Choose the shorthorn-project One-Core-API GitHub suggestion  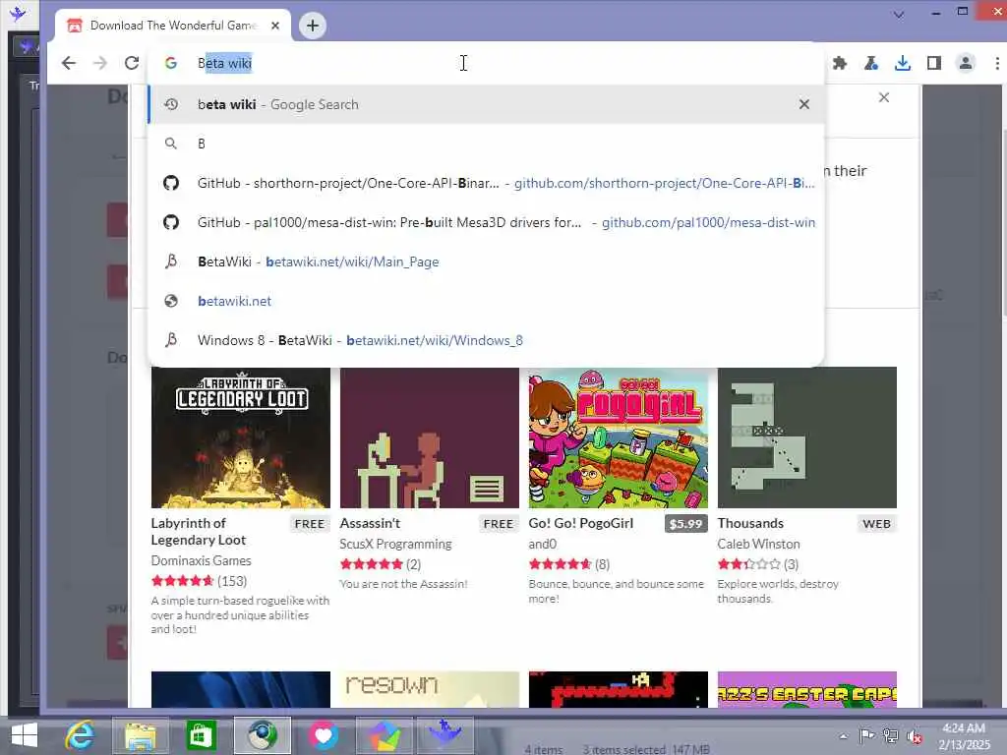tap(486, 183)
